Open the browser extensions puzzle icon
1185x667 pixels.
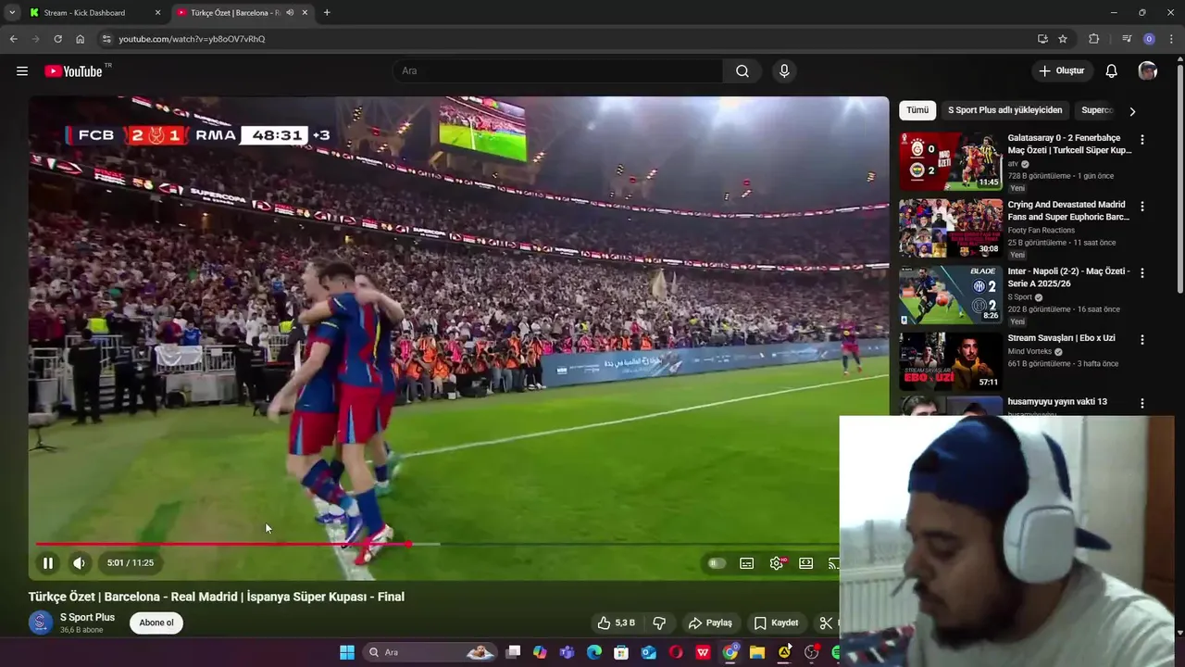1094,39
